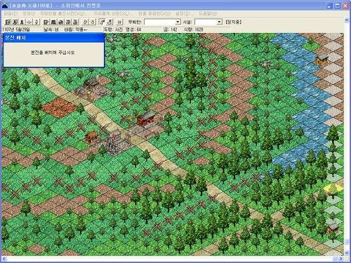
Task: Open the 설정(S) menu
Action: (x=185, y=13)
